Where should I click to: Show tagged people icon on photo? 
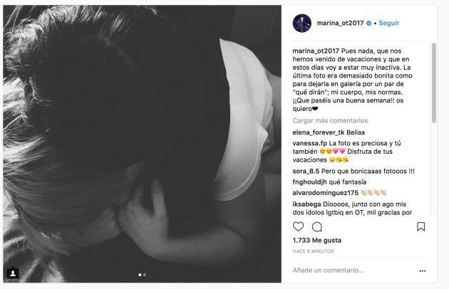[13, 273]
